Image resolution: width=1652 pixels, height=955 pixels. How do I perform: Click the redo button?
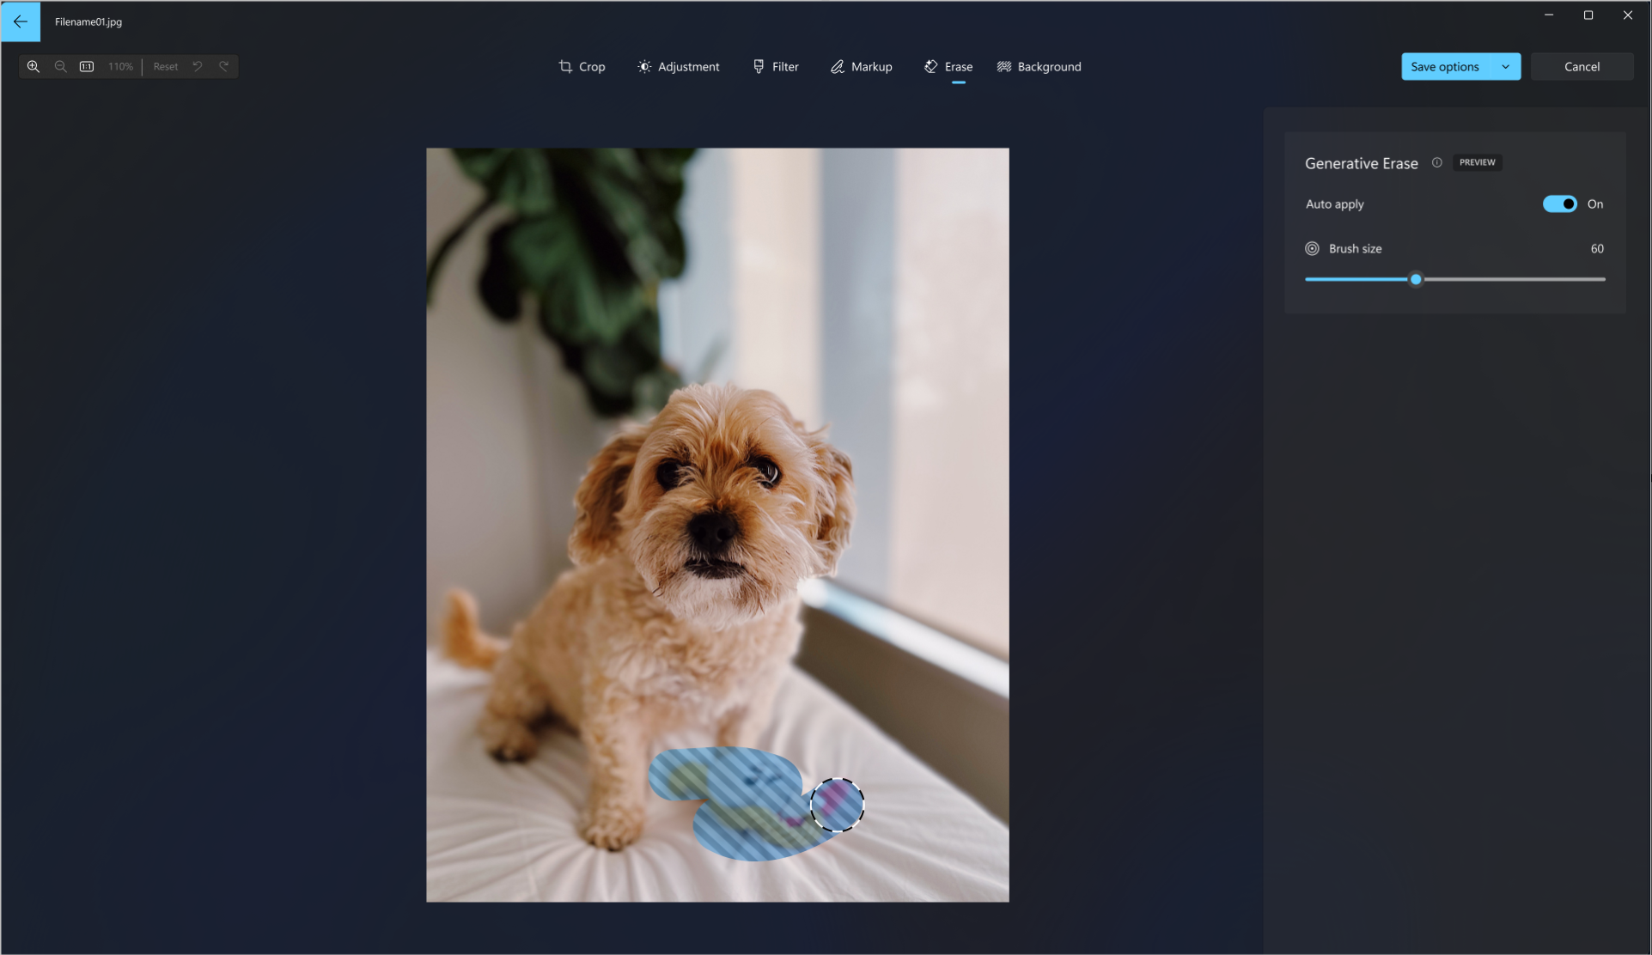(223, 66)
